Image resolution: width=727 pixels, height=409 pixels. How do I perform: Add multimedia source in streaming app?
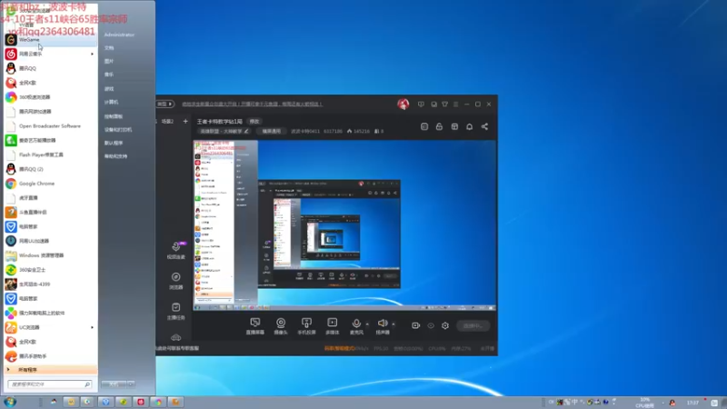(x=333, y=326)
